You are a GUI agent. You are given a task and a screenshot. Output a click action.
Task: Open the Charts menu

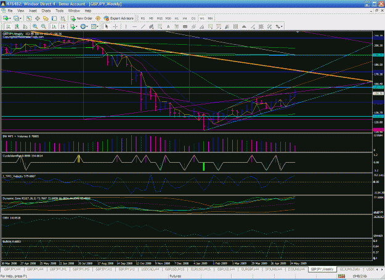(46, 11)
